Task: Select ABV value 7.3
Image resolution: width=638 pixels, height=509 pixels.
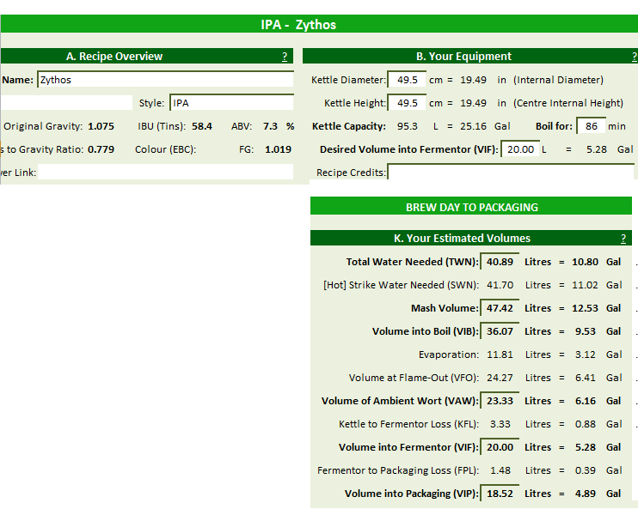Action: pyautogui.click(x=270, y=126)
